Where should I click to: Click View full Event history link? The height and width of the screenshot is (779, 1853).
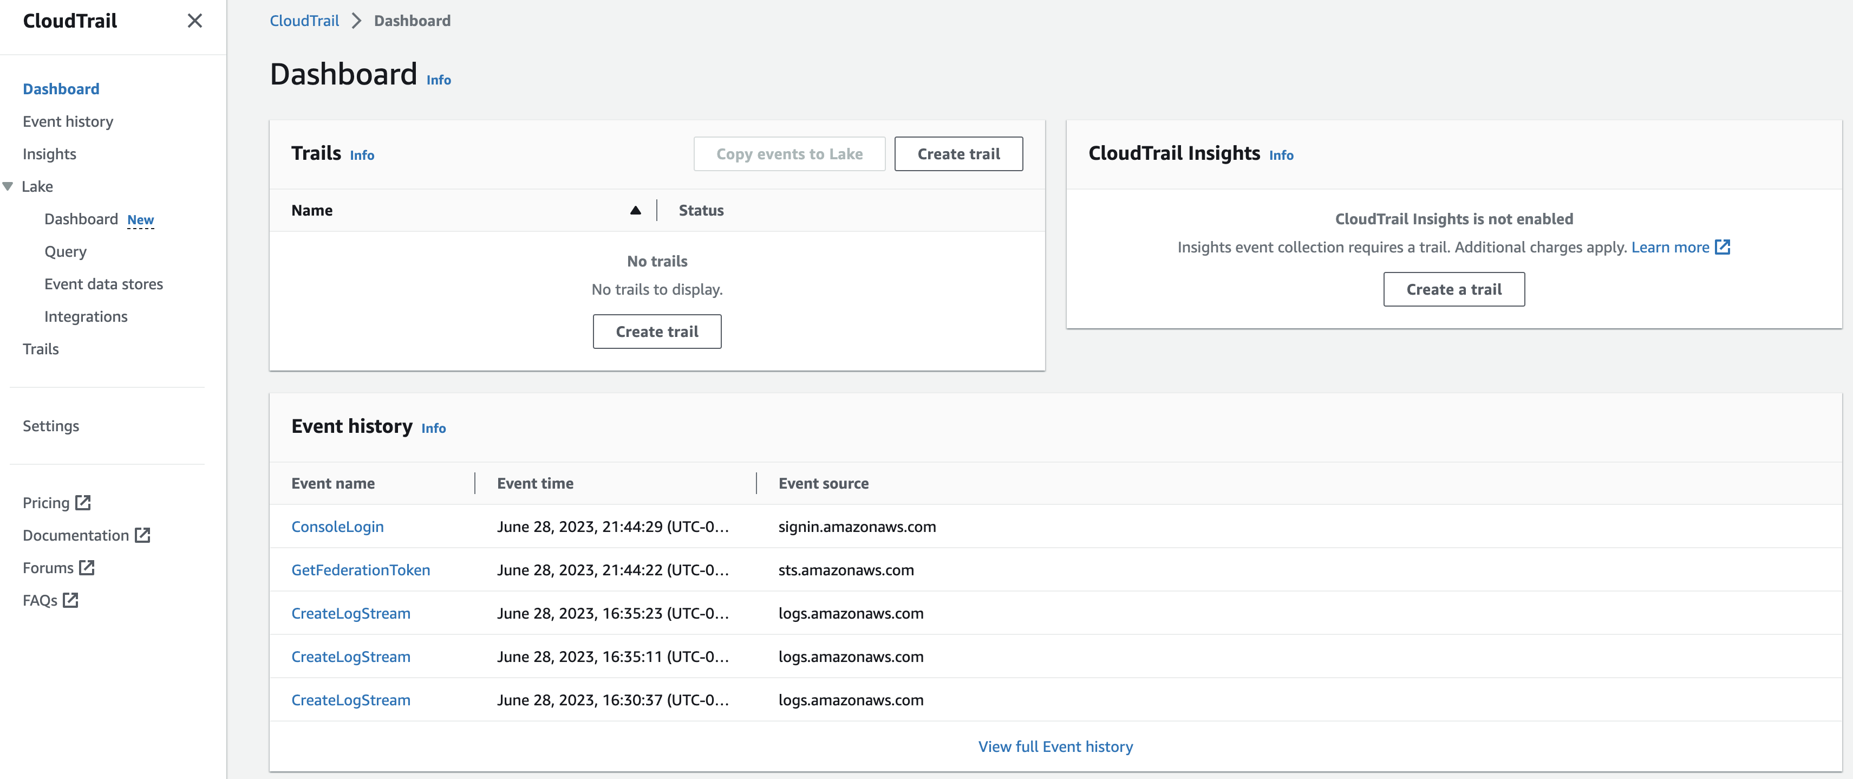point(1054,746)
